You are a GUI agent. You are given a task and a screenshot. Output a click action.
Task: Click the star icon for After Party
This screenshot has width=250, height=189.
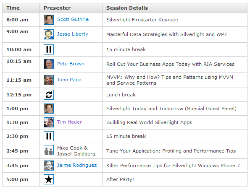49,179
